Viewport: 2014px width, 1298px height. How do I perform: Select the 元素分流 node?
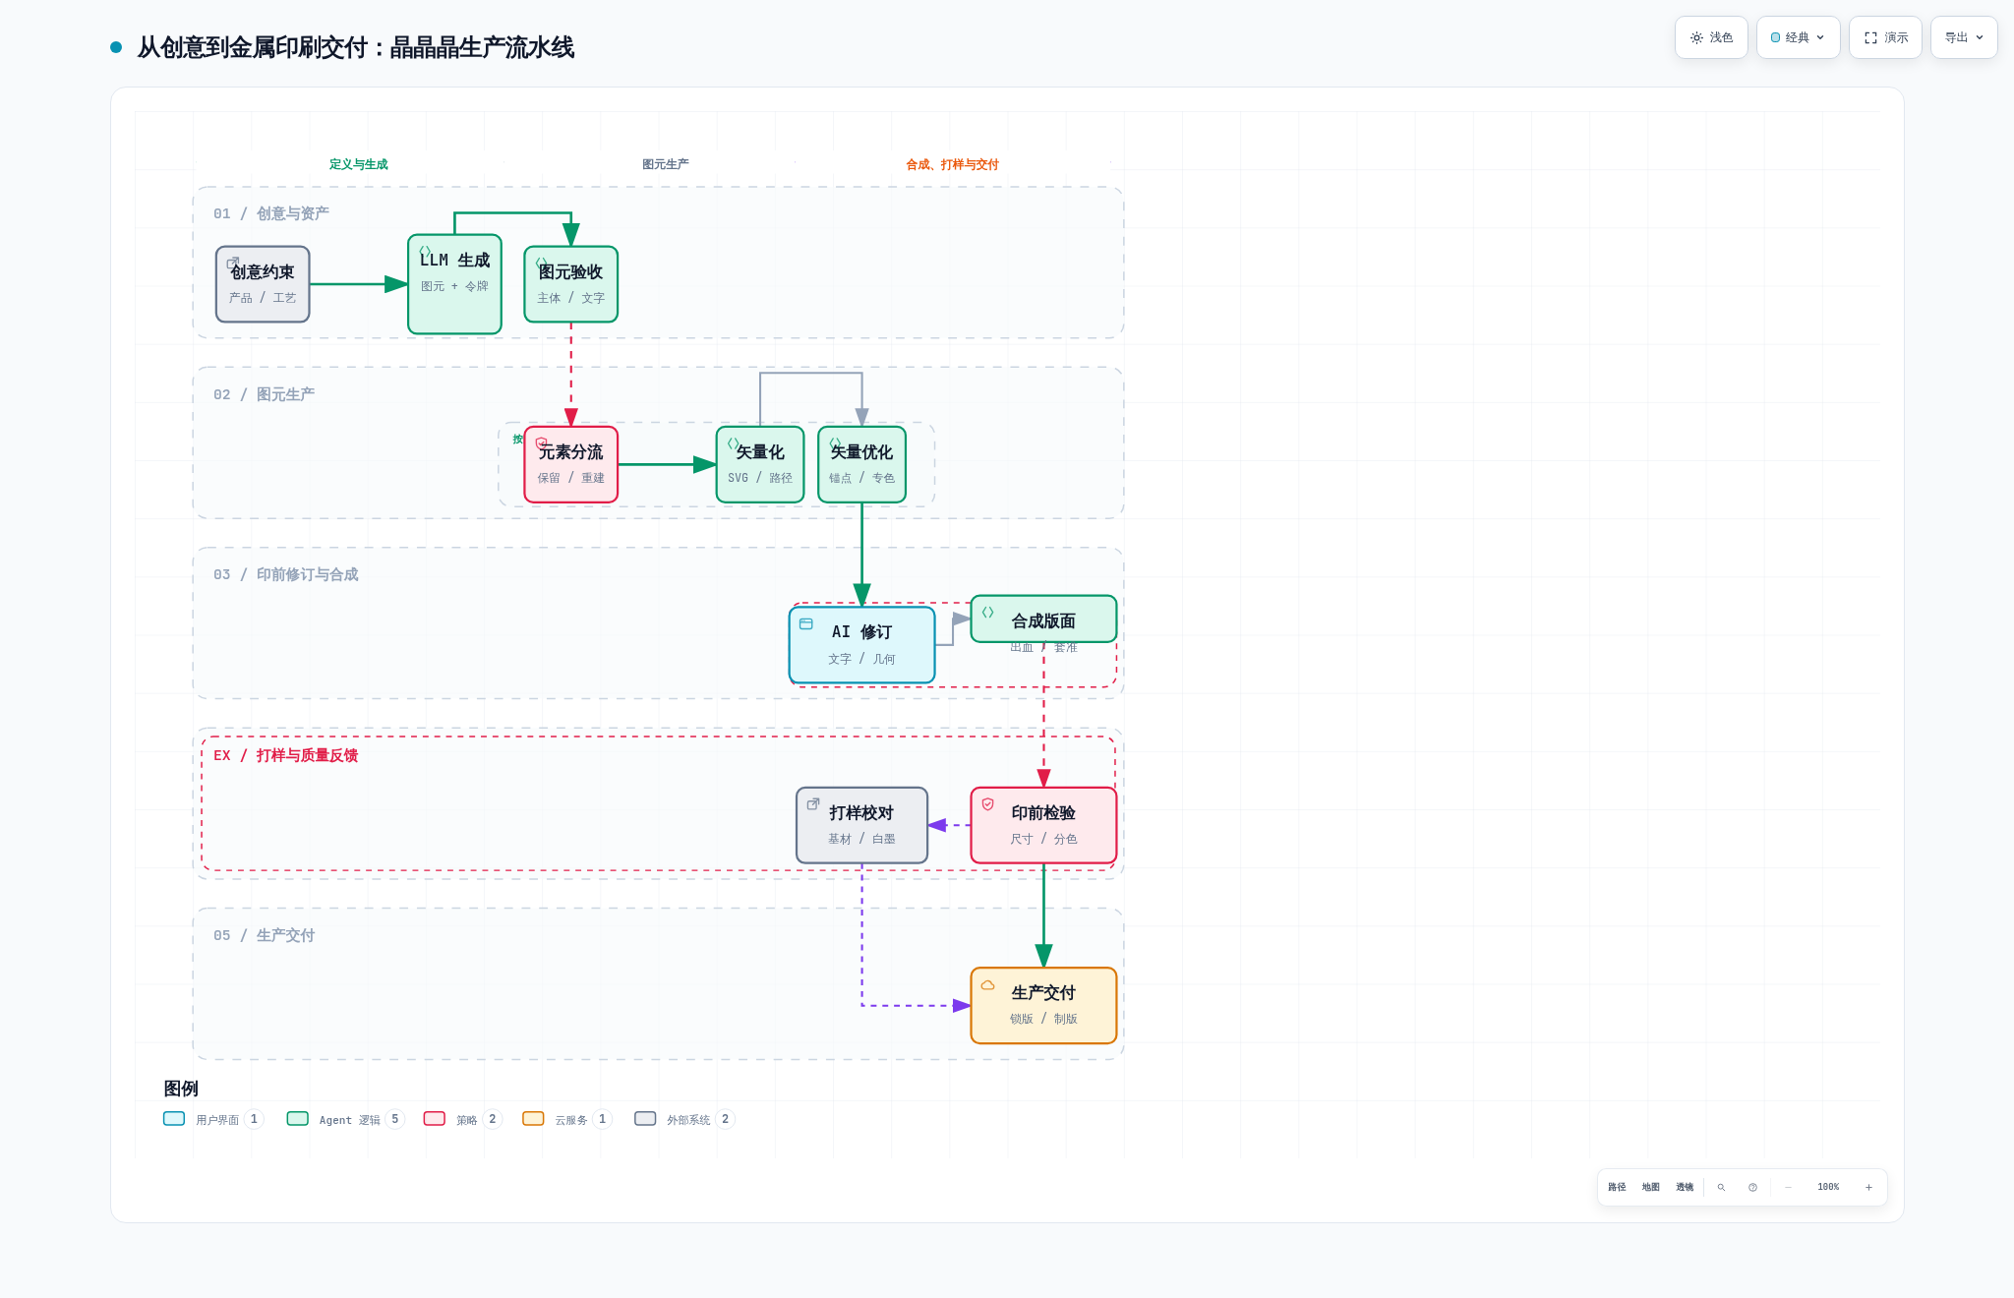coord(570,464)
